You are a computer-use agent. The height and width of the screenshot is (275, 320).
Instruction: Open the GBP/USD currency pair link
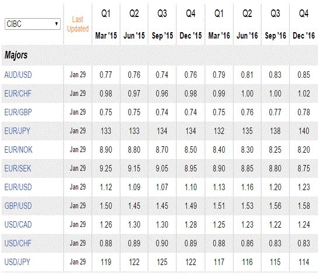(18, 206)
